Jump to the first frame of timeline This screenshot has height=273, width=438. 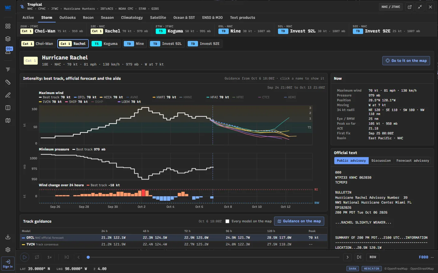[x=67, y=257]
